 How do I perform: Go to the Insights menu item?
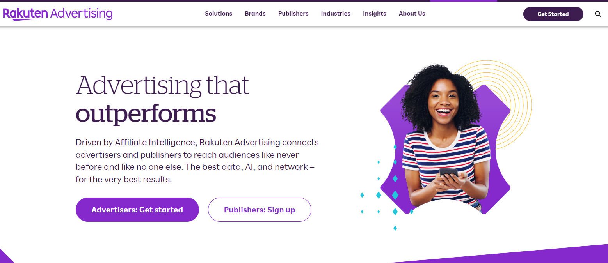[374, 14]
